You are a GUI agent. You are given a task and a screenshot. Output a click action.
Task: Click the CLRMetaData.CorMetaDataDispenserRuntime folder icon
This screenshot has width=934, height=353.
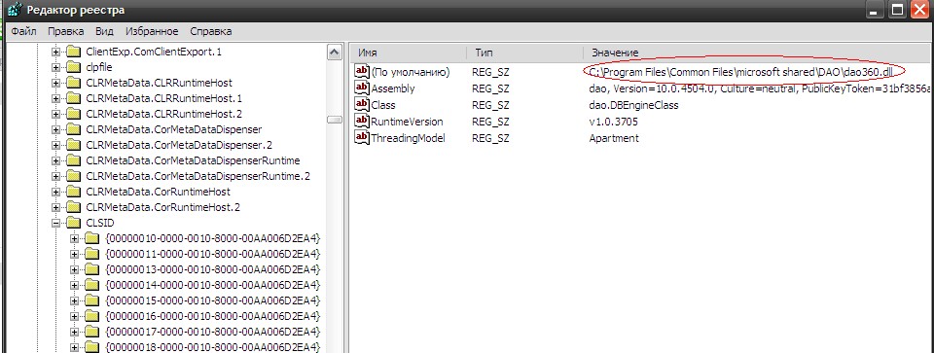73,160
